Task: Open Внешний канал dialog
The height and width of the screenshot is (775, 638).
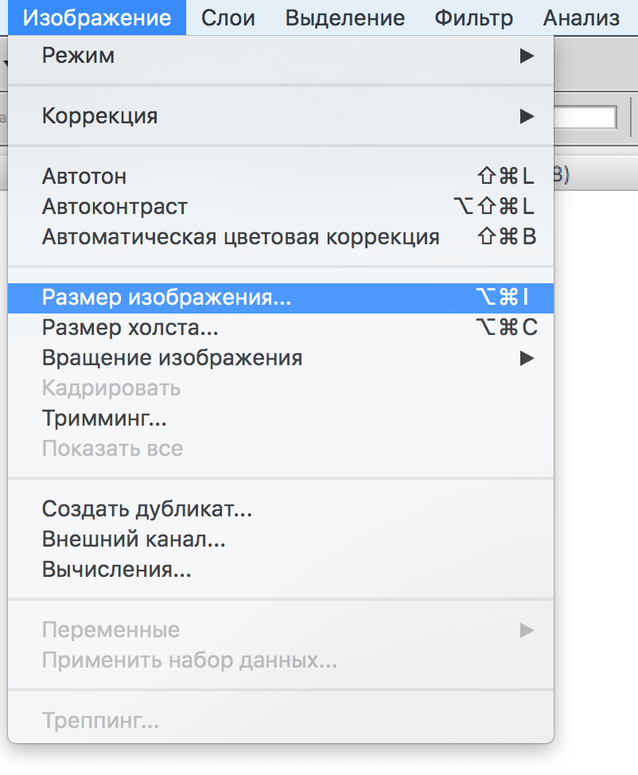Action: tap(281, 539)
